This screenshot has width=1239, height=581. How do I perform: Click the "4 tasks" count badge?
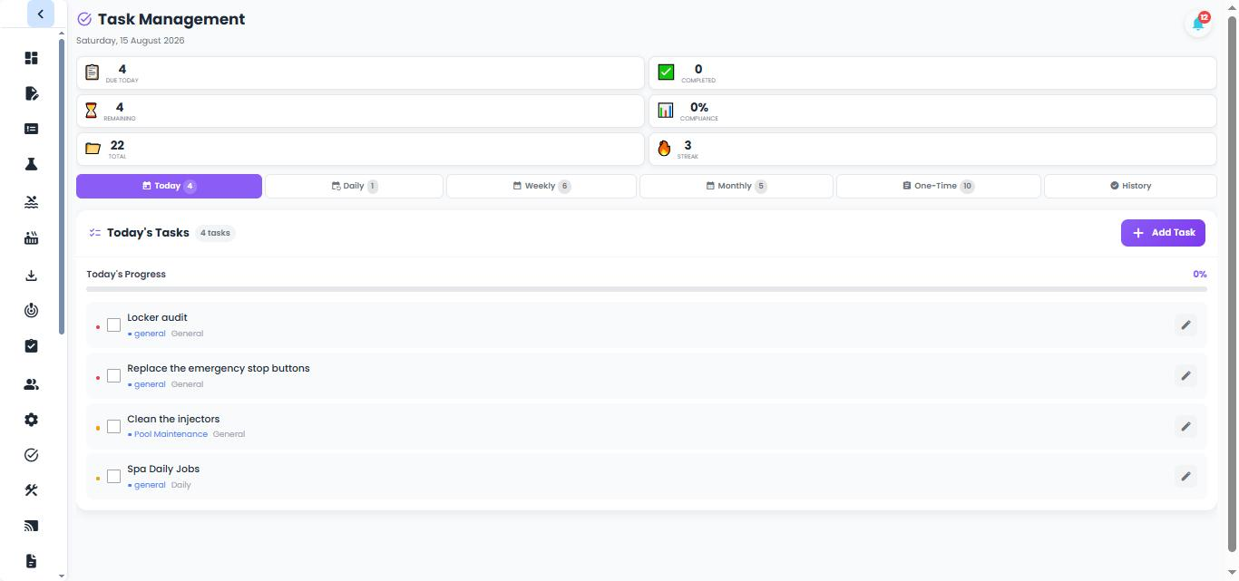point(215,233)
